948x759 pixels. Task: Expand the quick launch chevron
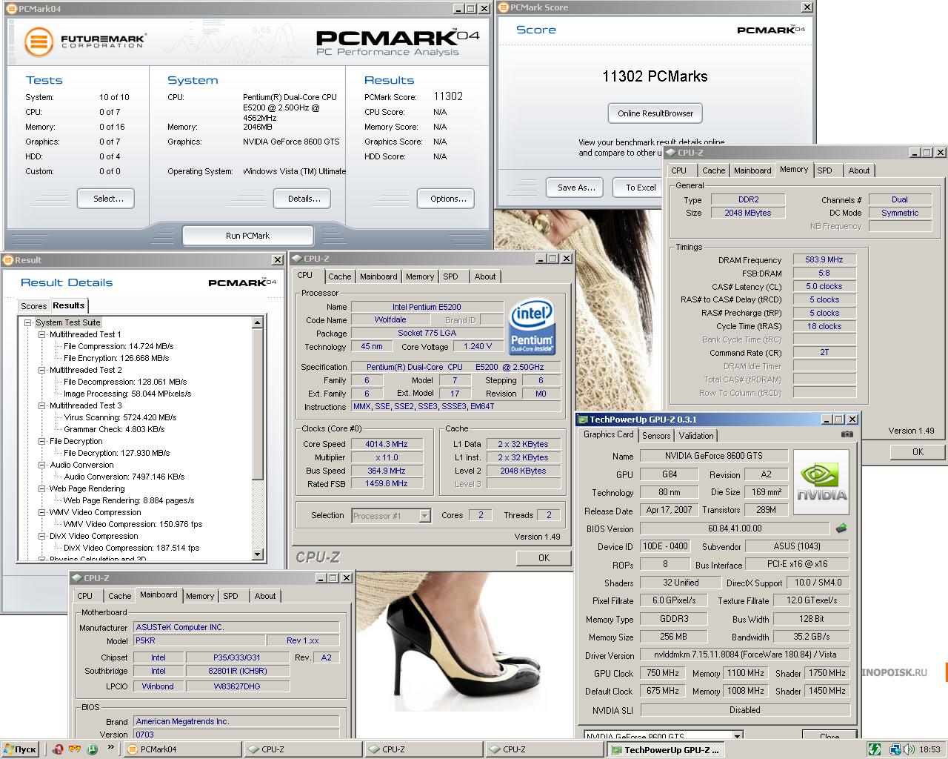tap(112, 748)
